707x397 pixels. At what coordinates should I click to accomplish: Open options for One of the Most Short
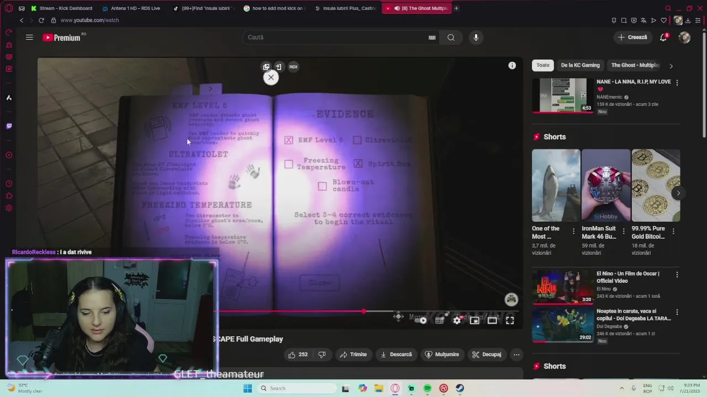point(573,232)
